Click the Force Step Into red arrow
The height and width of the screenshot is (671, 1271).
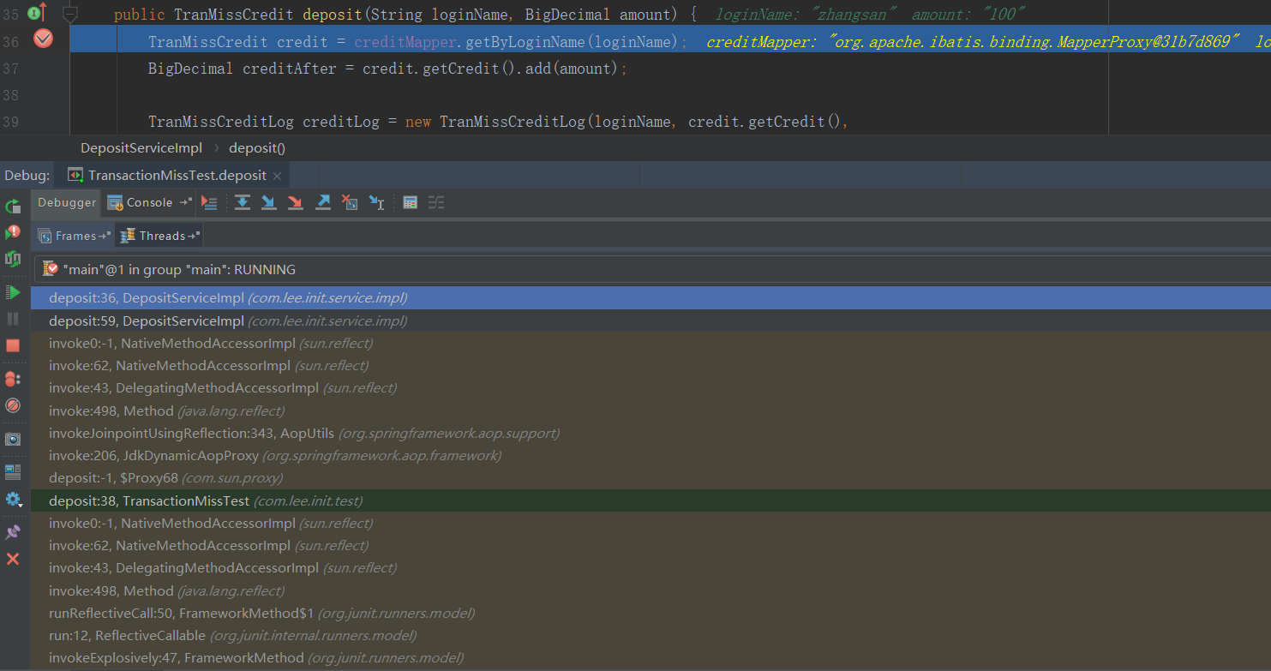click(x=296, y=202)
